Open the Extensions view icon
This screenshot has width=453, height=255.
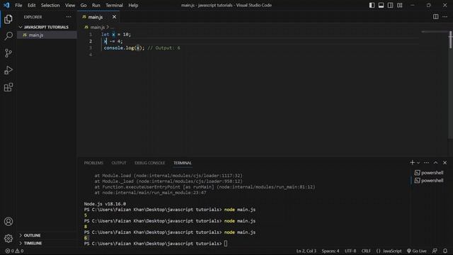pyautogui.click(x=8, y=87)
